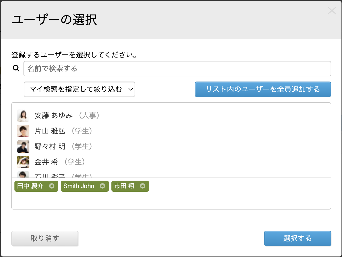This screenshot has height=257, width=342.
Task: Click the 市田 翔 selected tag
Action: pos(130,186)
